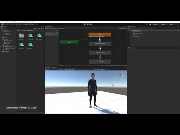
Task: Expand the Character object in Hierarchy
Action: [132, 36]
